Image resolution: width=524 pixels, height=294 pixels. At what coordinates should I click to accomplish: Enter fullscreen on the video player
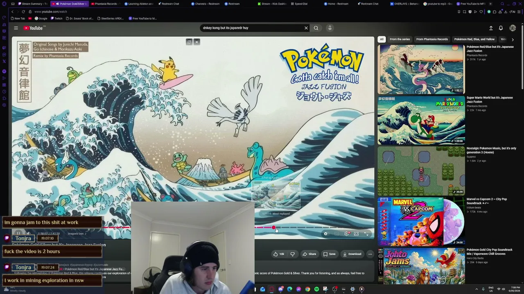tap(366, 234)
